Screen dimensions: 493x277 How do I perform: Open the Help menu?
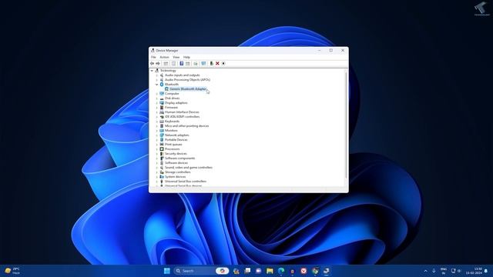[186, 57]
